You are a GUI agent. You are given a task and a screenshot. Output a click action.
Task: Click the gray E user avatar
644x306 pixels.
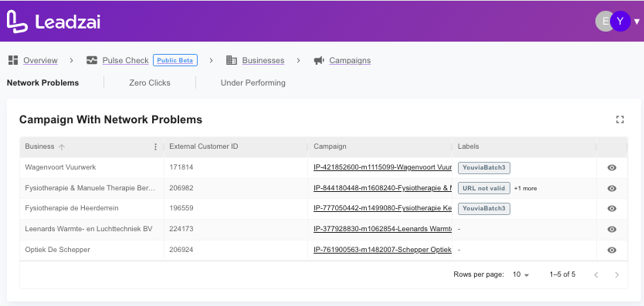tap(603, 22)
